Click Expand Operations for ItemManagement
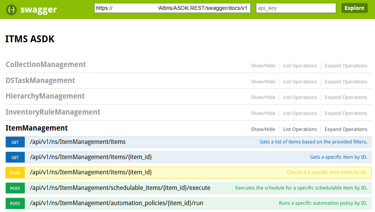This screenshot has height=212, width=375. click(x=346, y=129)
